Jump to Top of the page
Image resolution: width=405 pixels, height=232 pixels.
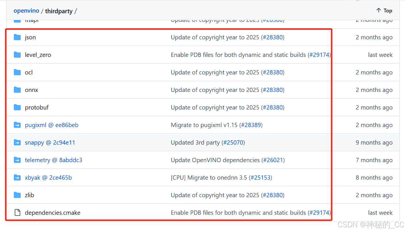[384, 10]
